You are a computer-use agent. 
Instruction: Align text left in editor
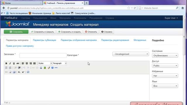(x=23, y=63)
